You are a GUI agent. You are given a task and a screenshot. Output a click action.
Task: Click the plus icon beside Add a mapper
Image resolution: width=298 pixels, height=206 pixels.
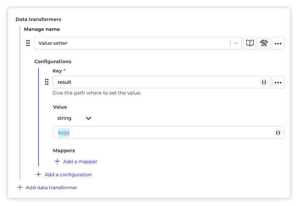point(57,161)
